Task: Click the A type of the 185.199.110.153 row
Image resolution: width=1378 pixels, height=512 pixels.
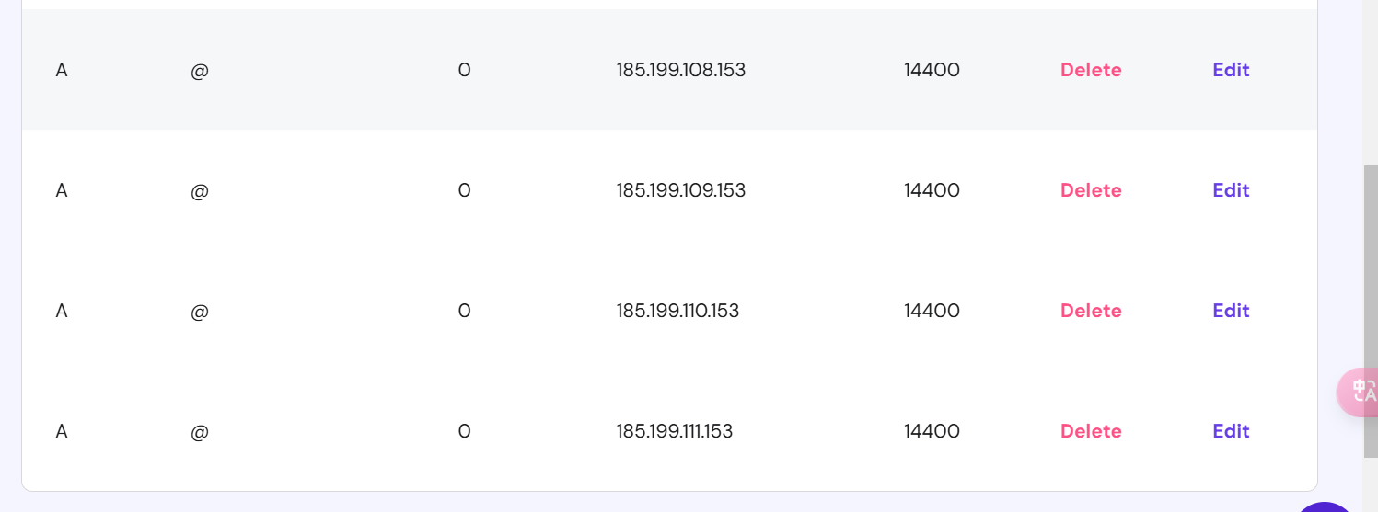Action: coord(62,311)
